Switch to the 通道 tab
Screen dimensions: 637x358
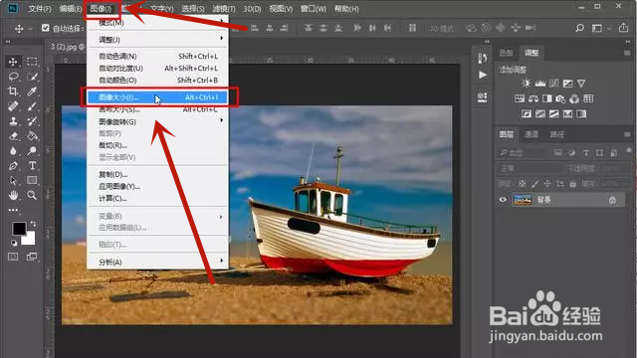tap(531, 134)
